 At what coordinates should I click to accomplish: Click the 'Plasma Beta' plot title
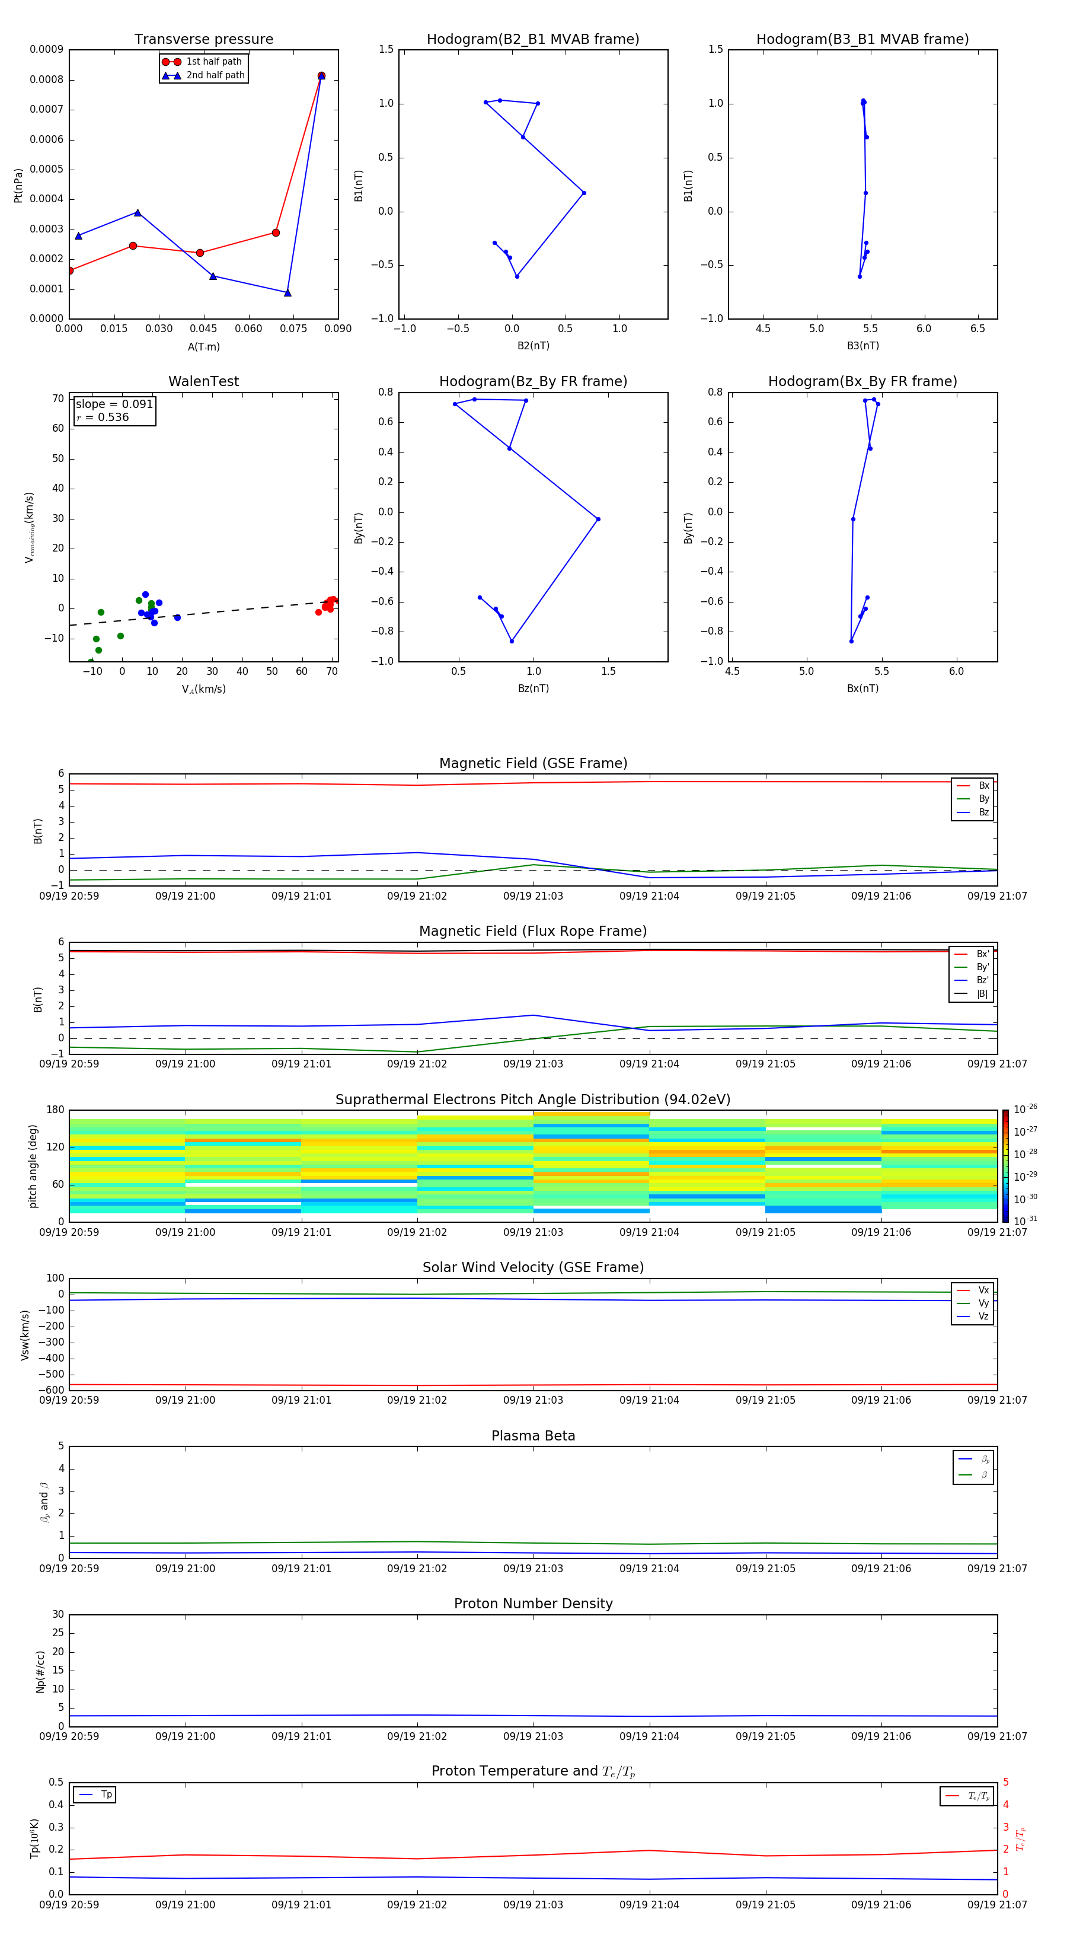[533, 1436]
